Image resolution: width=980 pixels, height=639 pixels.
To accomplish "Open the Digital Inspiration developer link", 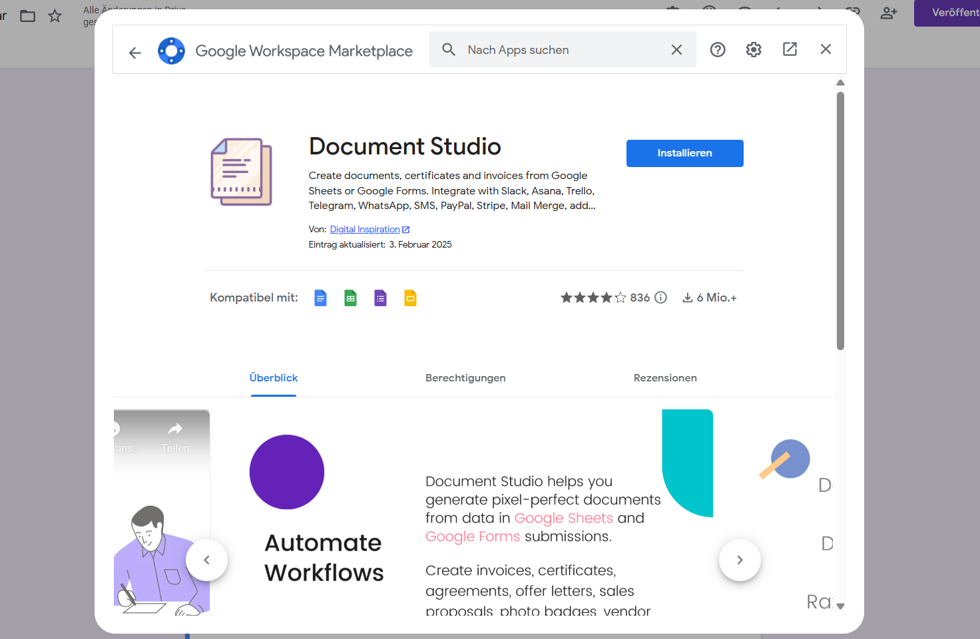I will 365,230.
